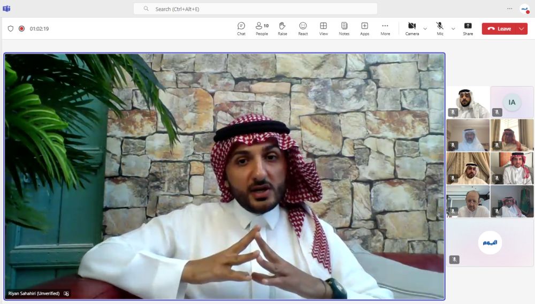The image size is (535, 304).
Task: Show the People participants list
Action: pyautogui.click(x=262, y=28)
